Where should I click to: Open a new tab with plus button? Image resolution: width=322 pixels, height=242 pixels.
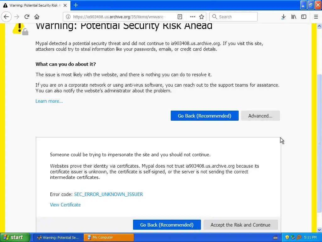point(76,5)
